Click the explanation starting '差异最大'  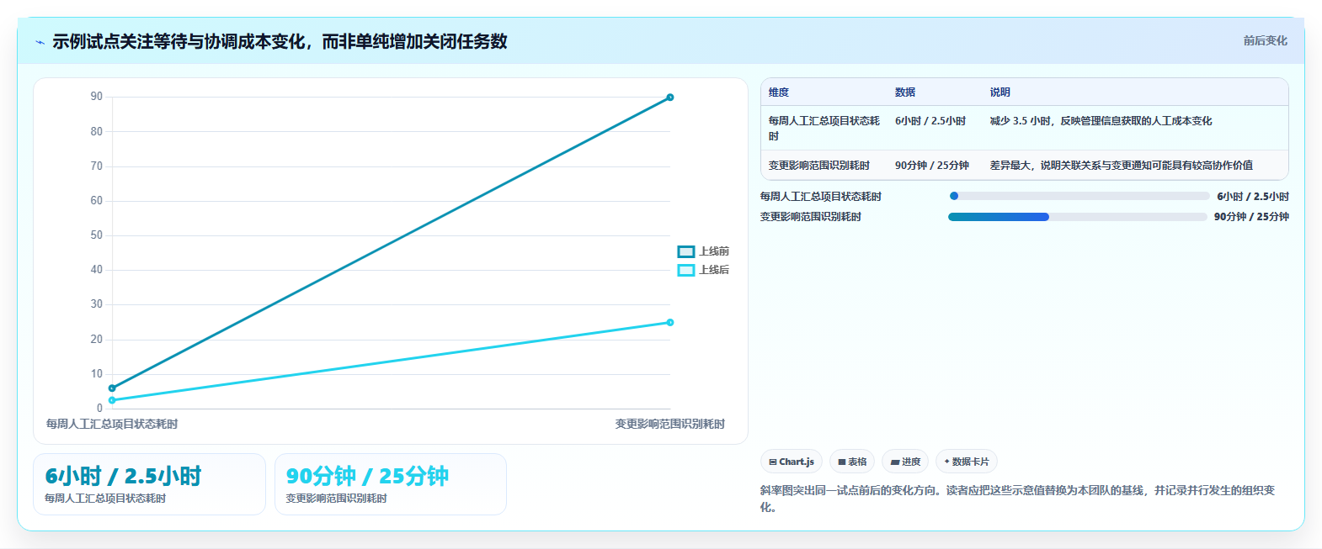pos(1121,166)
